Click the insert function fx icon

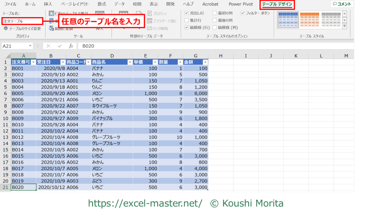(x=71, y=46)
